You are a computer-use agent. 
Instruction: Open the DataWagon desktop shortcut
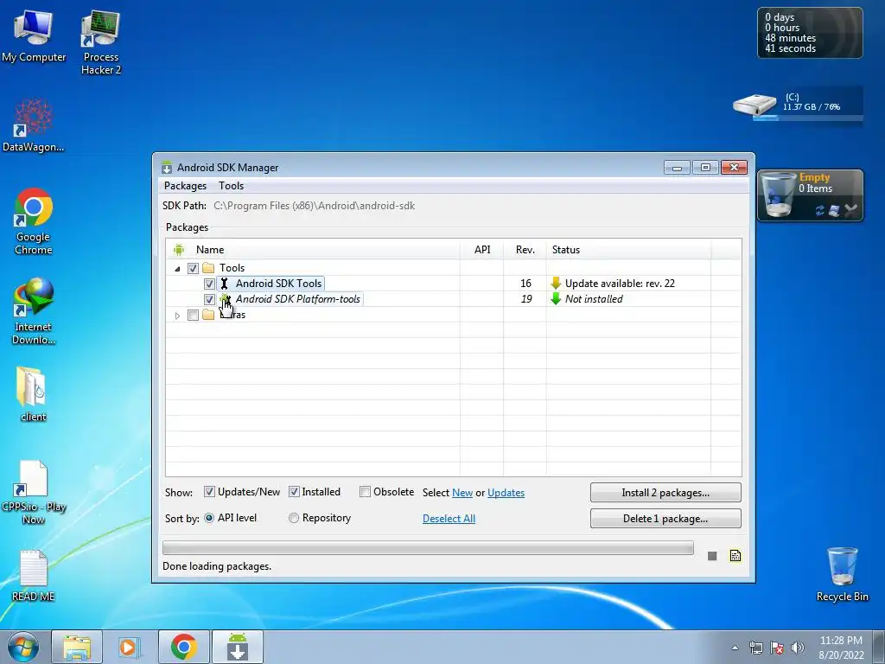pyautogui.click(x=34, y=125)
